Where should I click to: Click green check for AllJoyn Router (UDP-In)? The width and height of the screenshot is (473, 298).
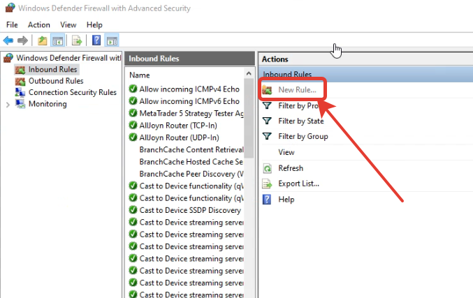(133, 137)
